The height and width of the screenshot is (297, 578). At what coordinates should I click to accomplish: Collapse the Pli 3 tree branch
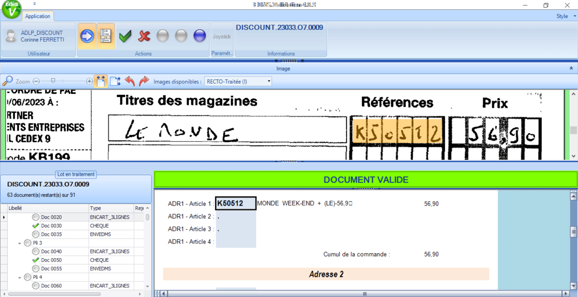[19, 242]
